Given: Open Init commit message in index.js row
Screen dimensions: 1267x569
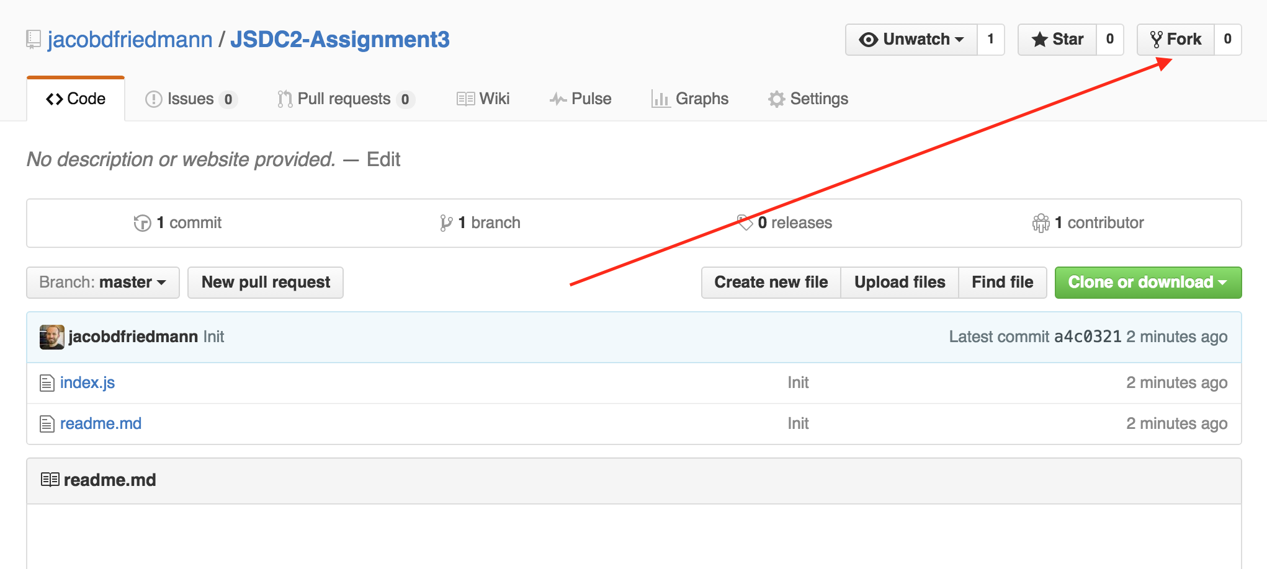Looking at the screenshot, I should (x=798, y=383).
